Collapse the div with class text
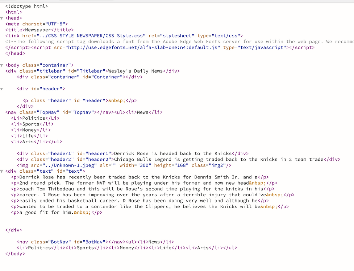Image resolution: width=354 pixels, height=271 pixels. (x=2, y=171)
